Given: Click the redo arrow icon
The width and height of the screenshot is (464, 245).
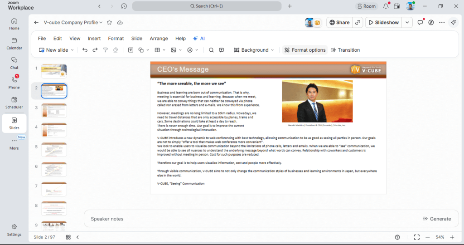Looking at the screenshot, I should pos(95,50).
